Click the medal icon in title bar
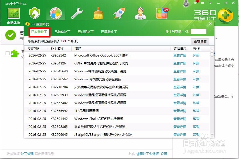This screenshot has height=159, width=239. (186, 3)
